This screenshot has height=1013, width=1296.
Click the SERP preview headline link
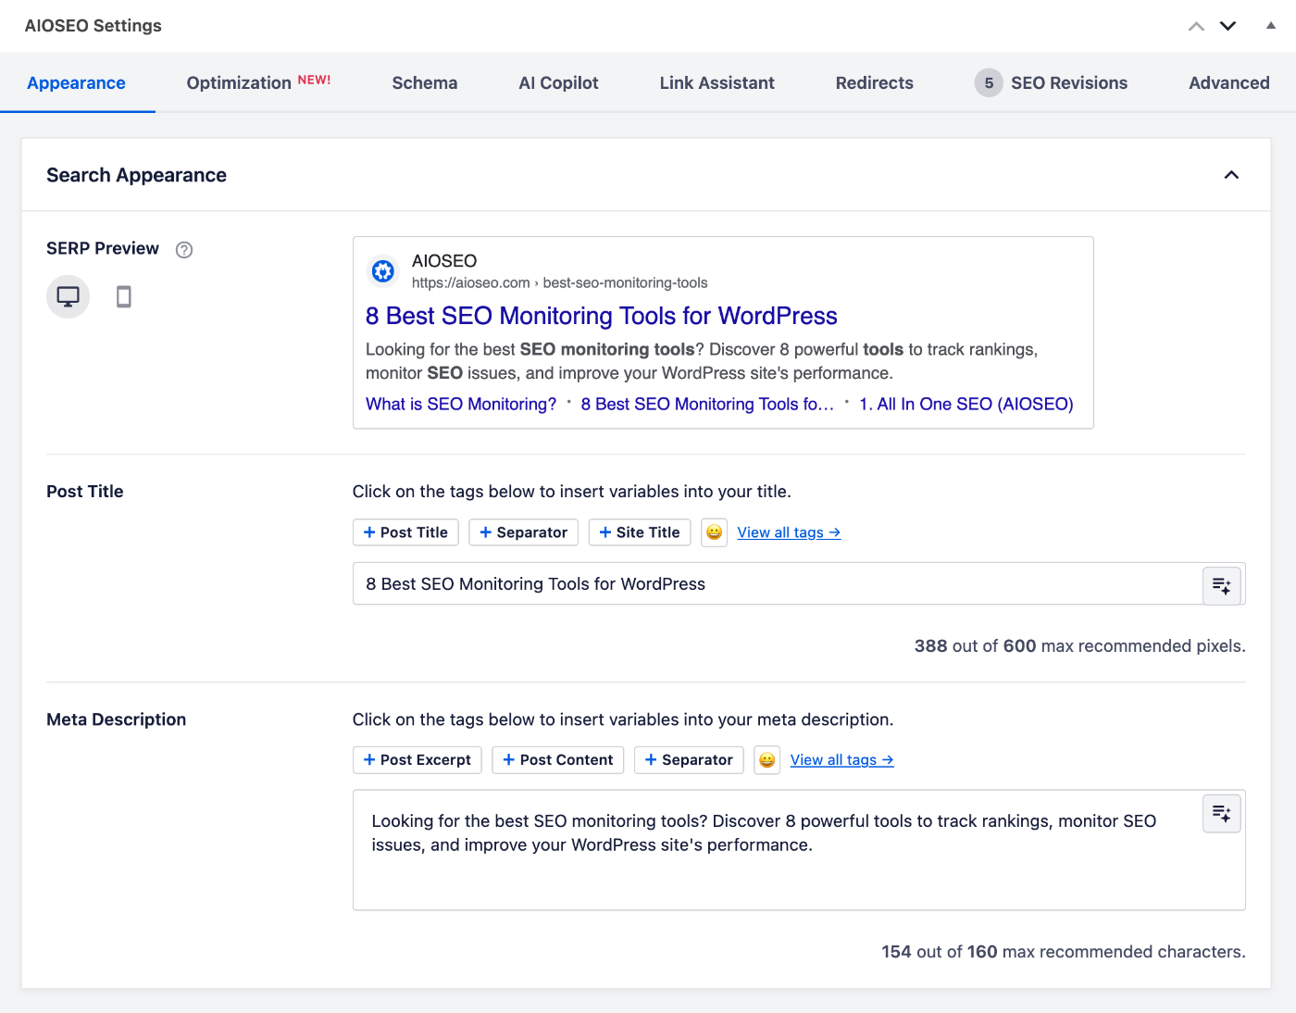(x=602, y=316)
